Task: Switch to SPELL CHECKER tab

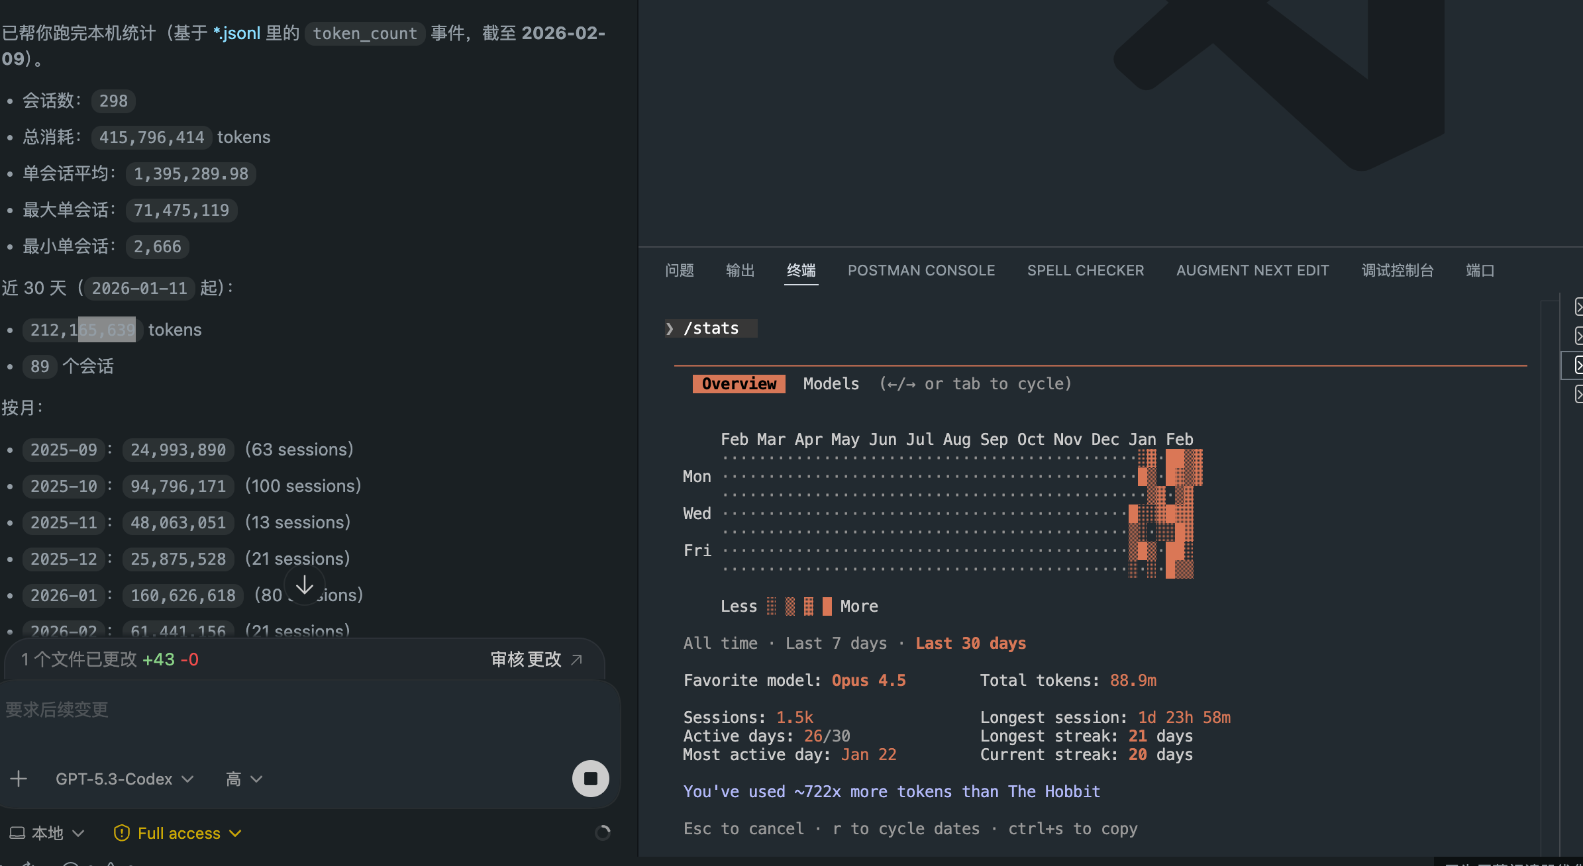Action: pos(1085,270)
